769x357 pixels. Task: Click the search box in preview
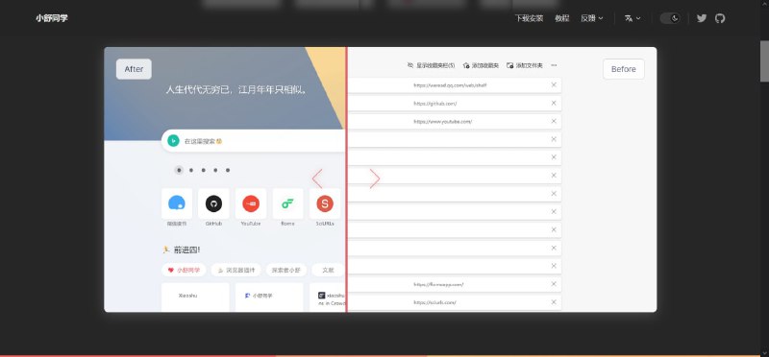[254, 141]
